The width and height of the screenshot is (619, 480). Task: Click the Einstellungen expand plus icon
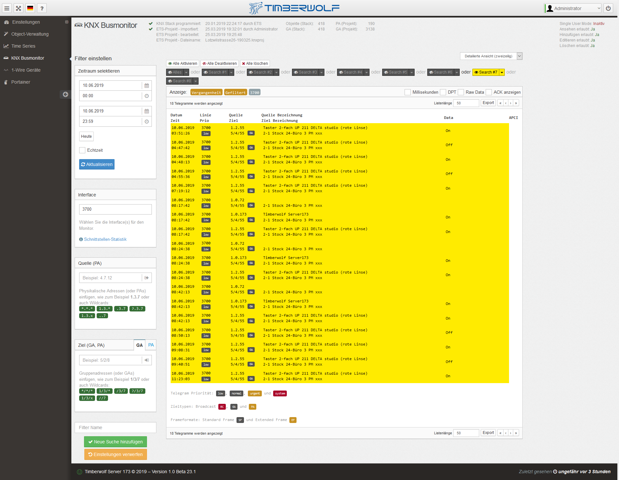click(67, 22)
